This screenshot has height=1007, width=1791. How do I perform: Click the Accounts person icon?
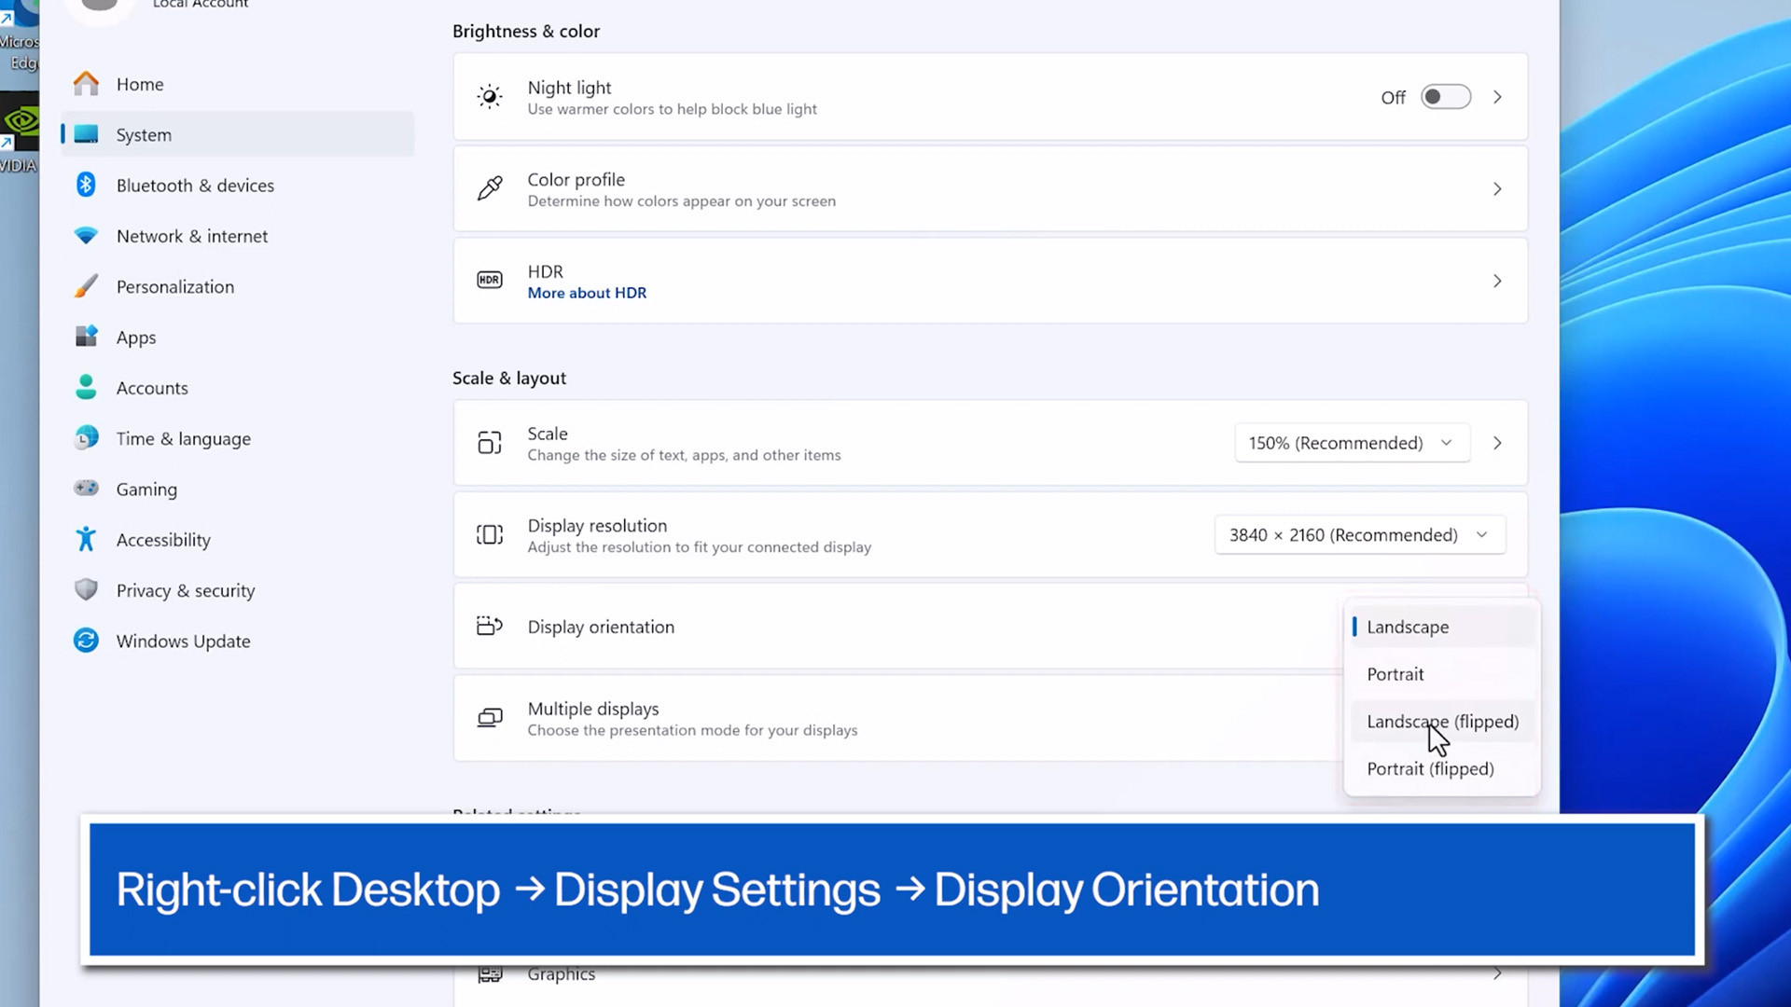coord(86,387)
